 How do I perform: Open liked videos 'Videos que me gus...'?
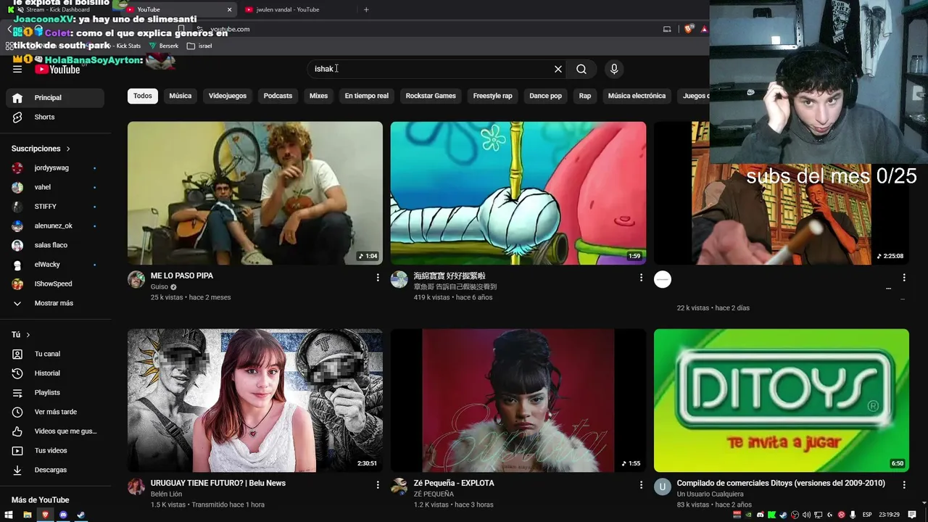pos(55,431)
